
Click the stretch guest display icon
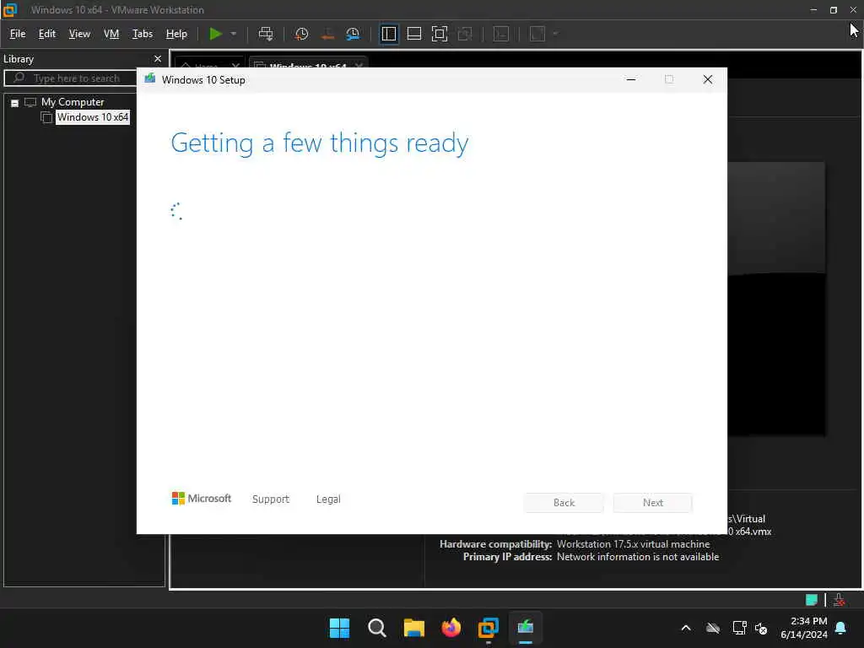537,34
